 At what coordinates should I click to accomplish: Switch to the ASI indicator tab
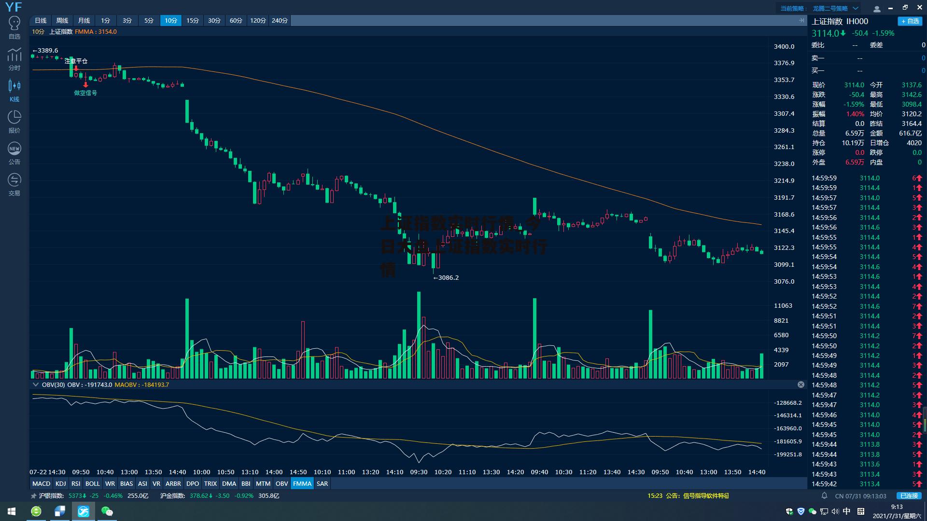143,483
